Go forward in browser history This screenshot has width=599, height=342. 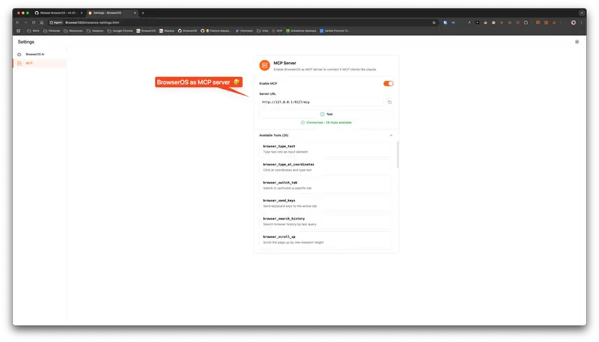pyautogui.click(x=25, y=22)
